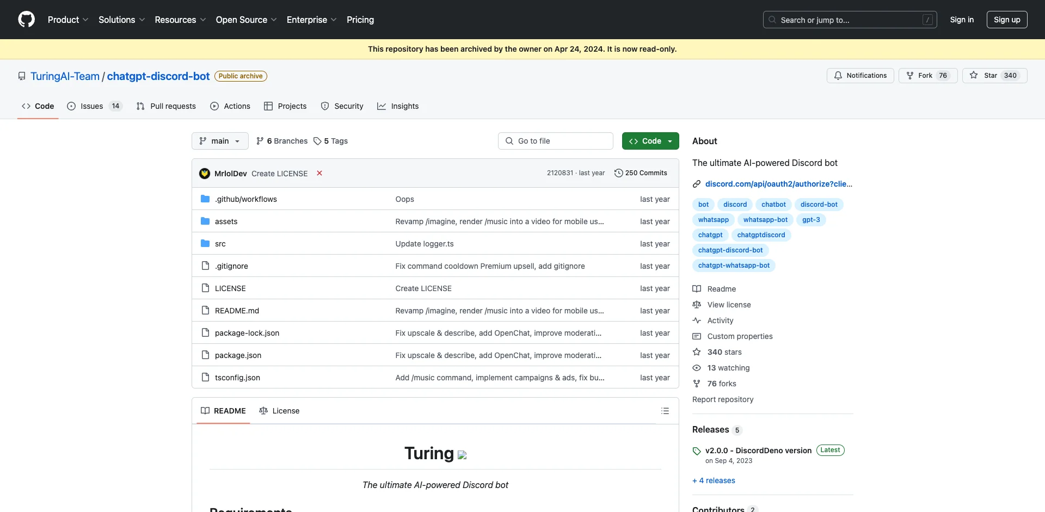Expand the Enterprise menu
The width and height of the screenshot is (1045, 512).
[x=312, y=20]
